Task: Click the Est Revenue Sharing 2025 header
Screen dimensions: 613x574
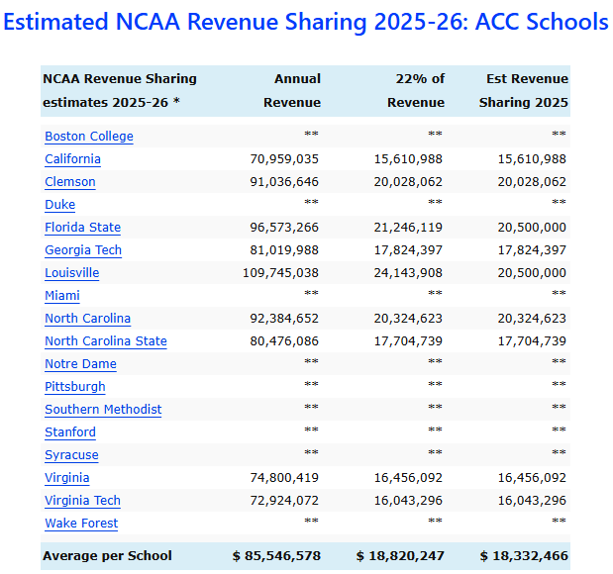Action: coord(524,91)
